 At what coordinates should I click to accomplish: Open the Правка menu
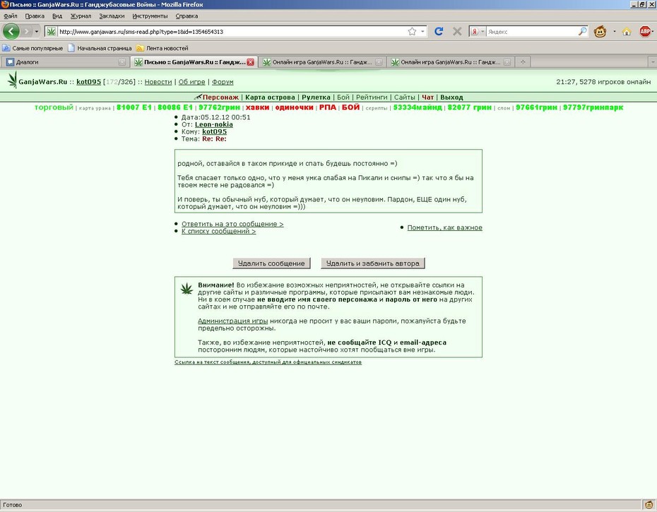point(35,16)
